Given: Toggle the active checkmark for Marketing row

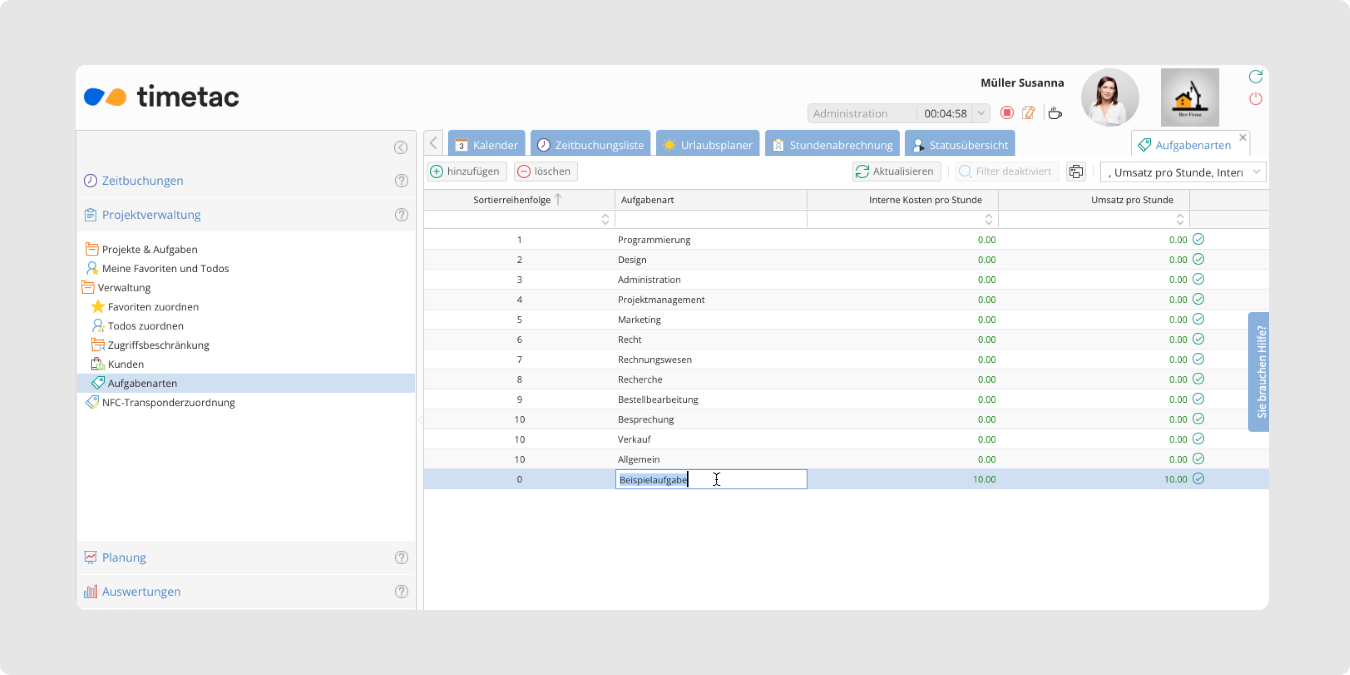Looking at the screenshot, I should tap(1198, 319).
